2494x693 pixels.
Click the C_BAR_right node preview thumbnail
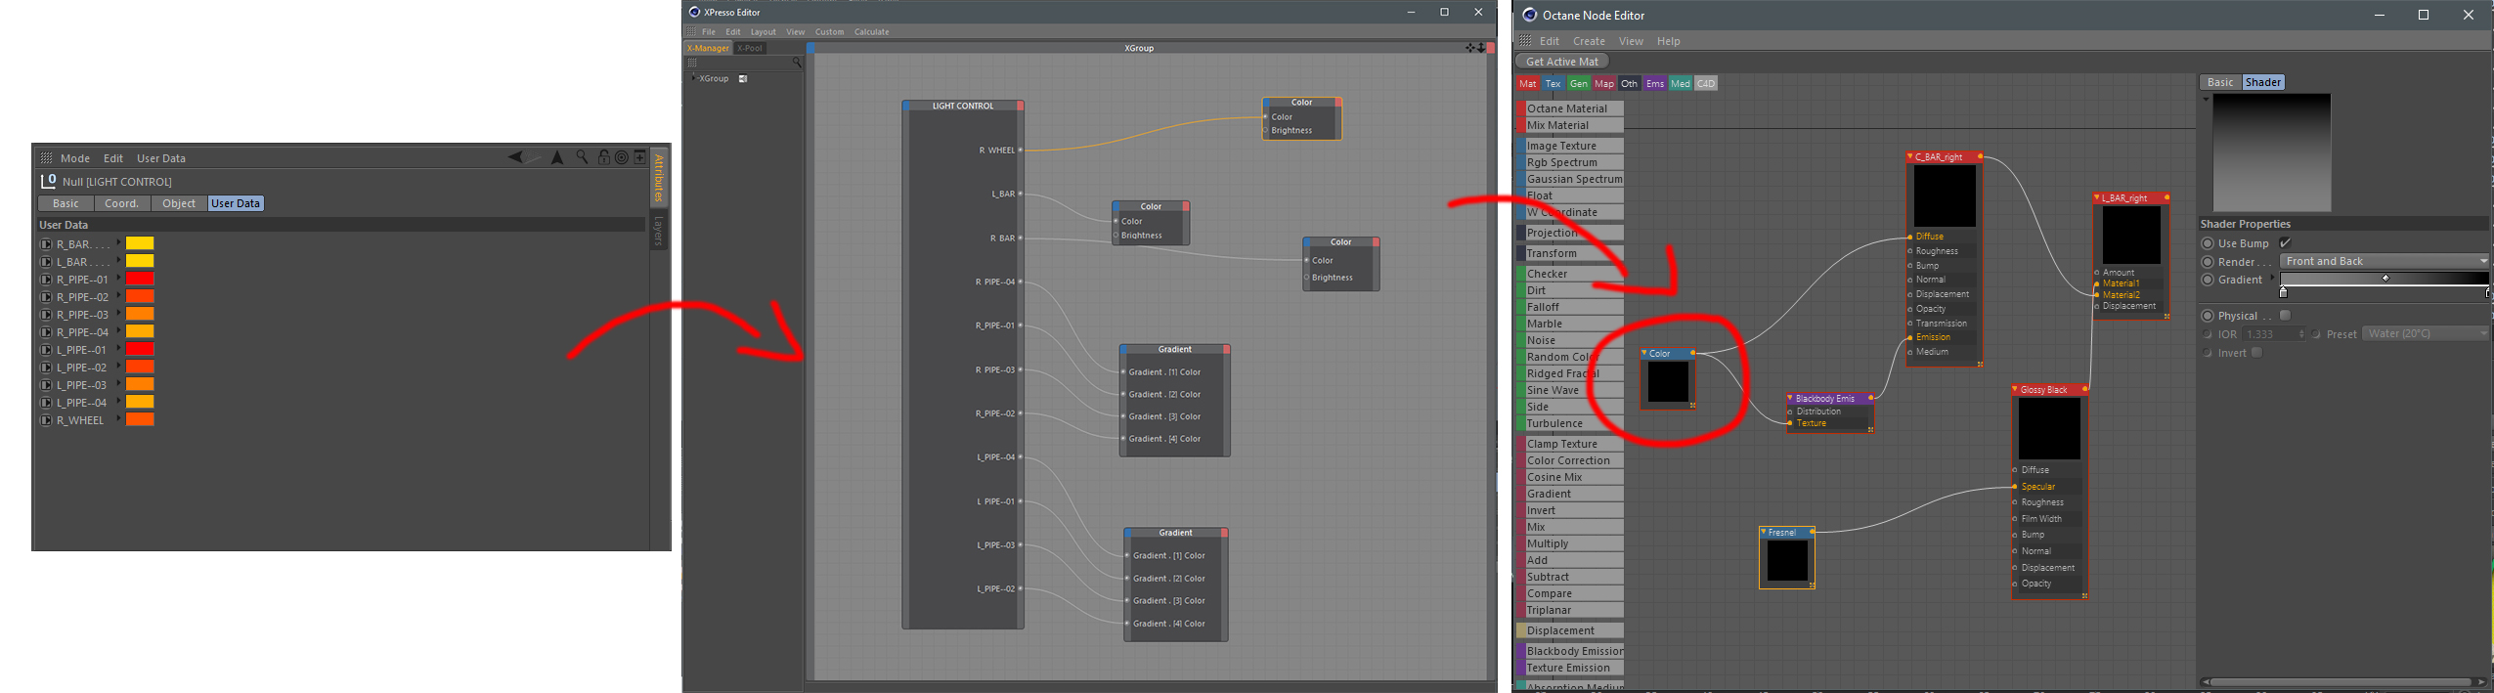(1945, 195)
